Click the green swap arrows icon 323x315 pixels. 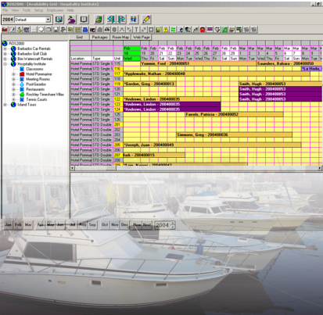[x=173, y=30]
